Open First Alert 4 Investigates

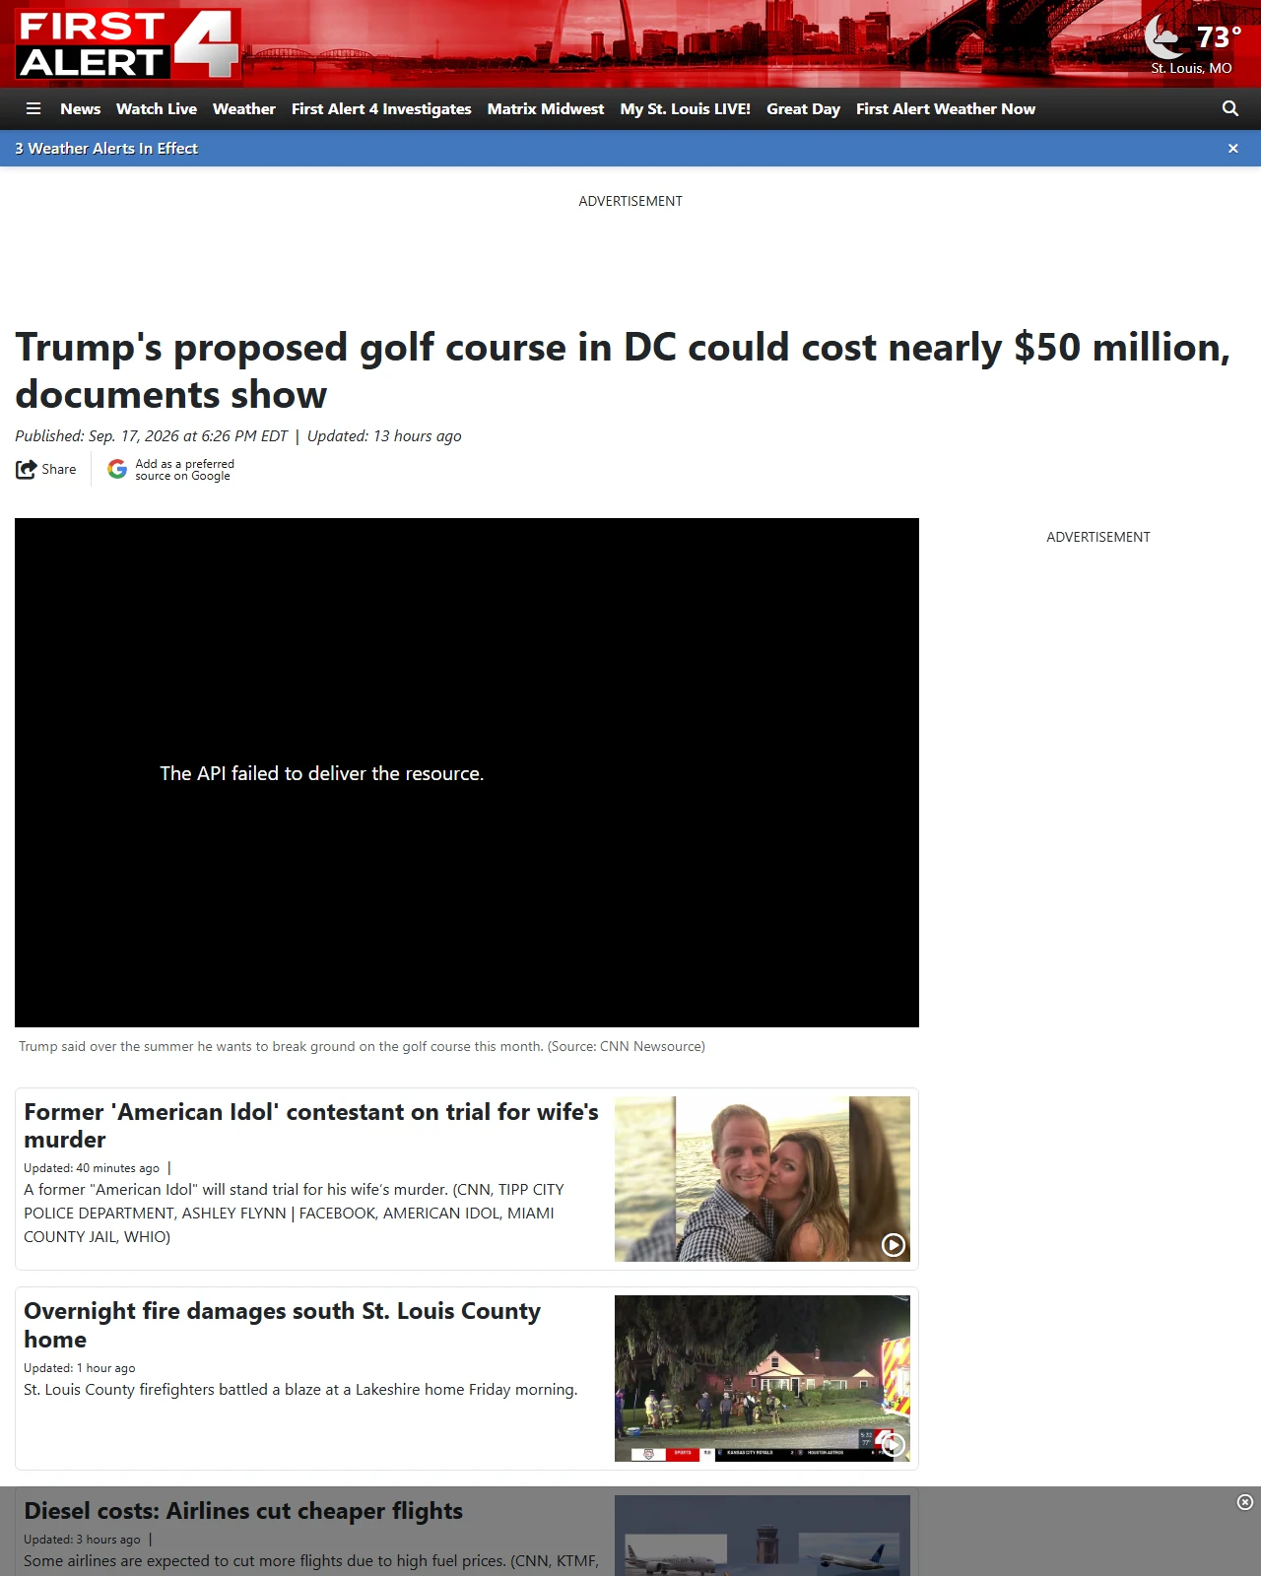[x=381, y=109]
